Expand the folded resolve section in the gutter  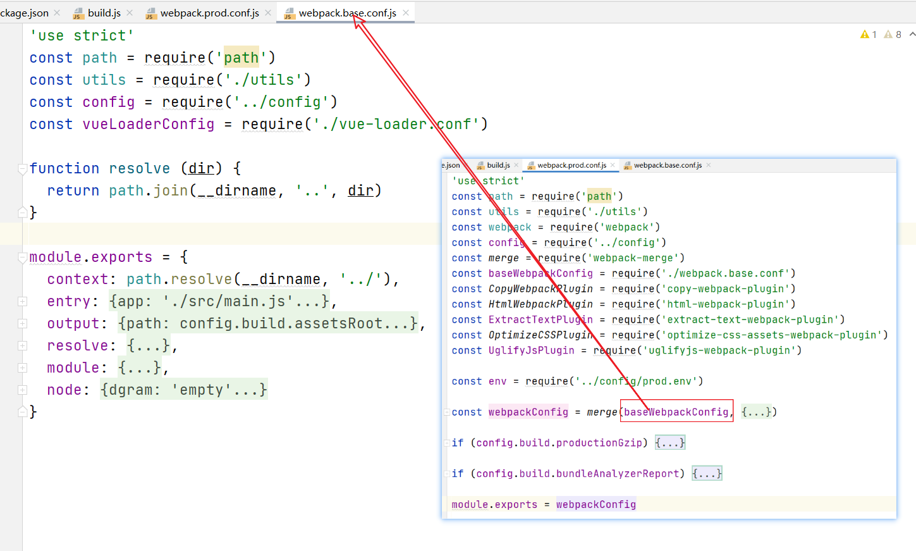[x=22, y=346]
